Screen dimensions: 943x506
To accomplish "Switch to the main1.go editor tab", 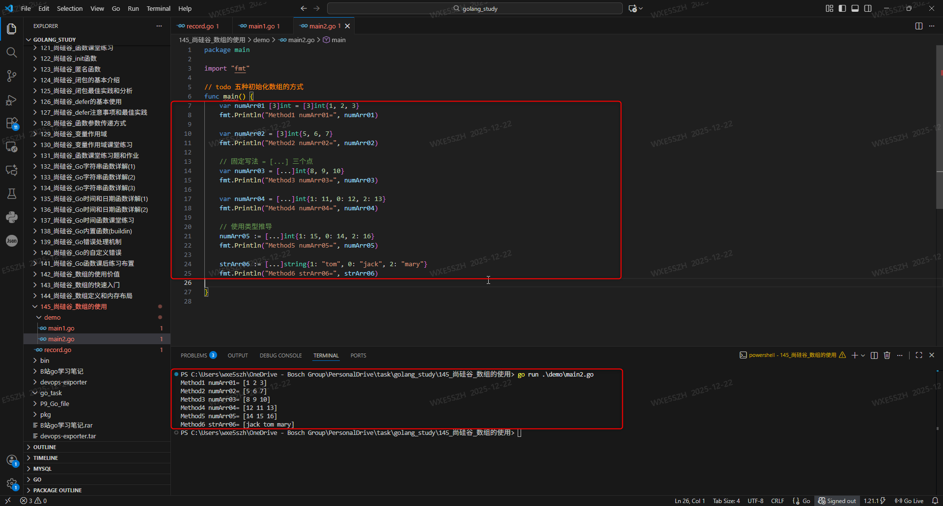I will click(x=263, y=26).
